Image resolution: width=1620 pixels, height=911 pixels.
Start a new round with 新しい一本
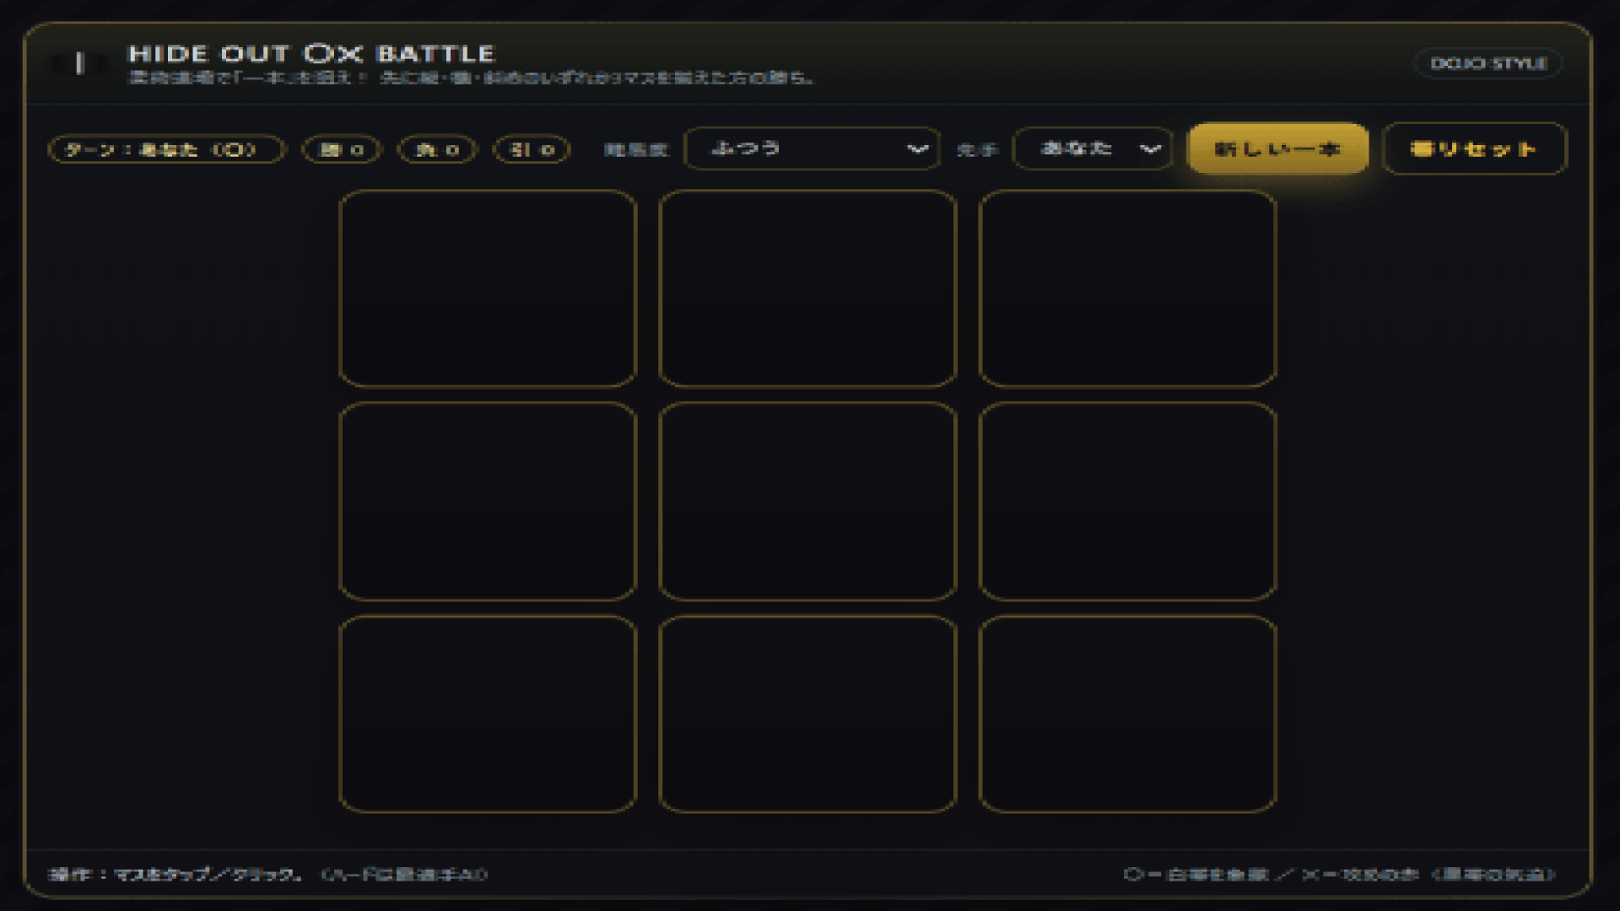coord(1277,148)
